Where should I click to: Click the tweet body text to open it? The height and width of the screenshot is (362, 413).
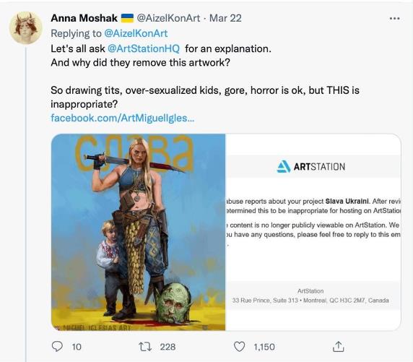point(205,77)
